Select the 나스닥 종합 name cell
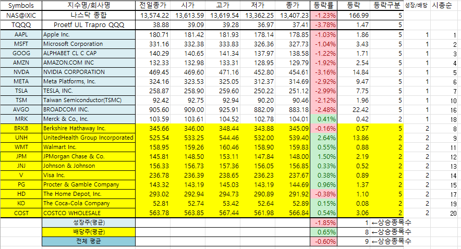This screenshot has height=249, width=461. click(89, 15)
